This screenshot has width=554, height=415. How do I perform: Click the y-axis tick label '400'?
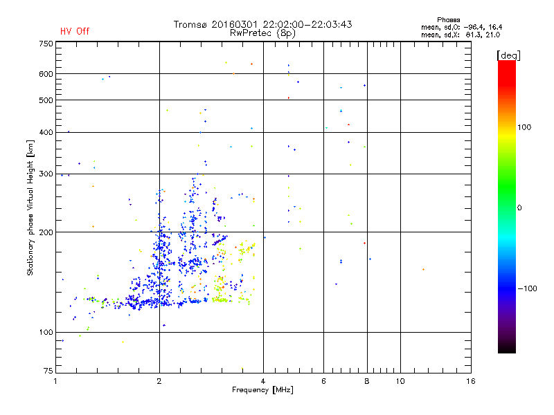tap(46, 132)
